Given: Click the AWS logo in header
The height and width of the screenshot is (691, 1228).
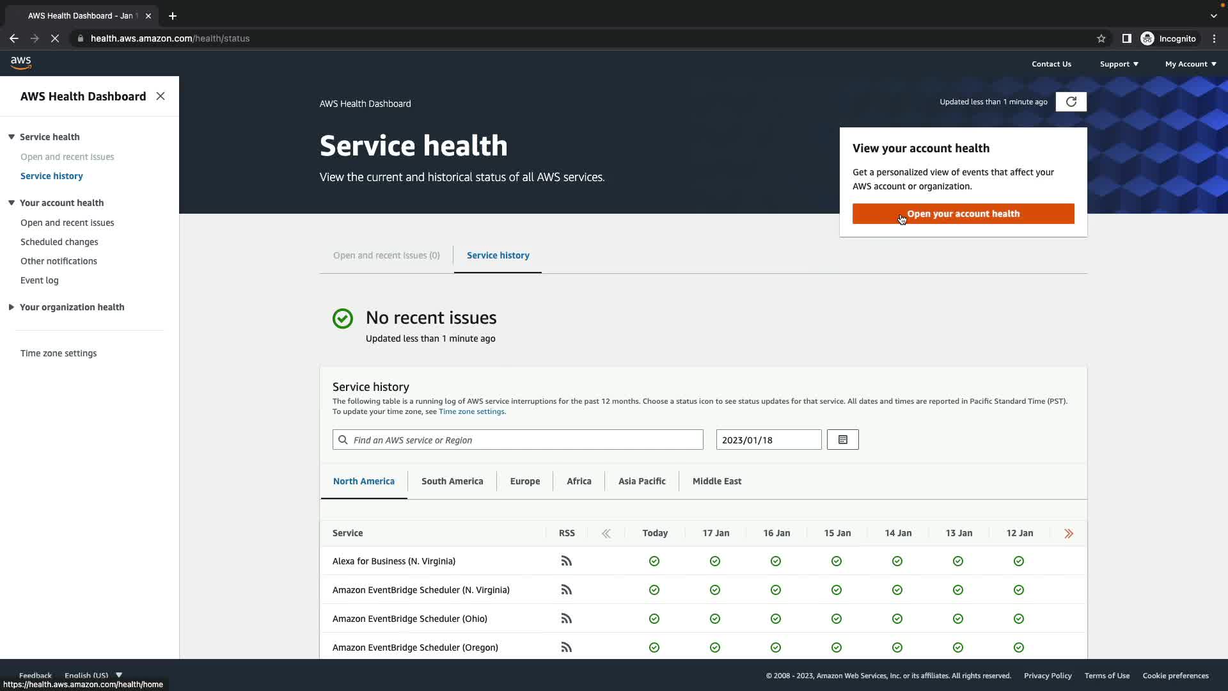Looking at the screenshot, I should click(21, 63).
